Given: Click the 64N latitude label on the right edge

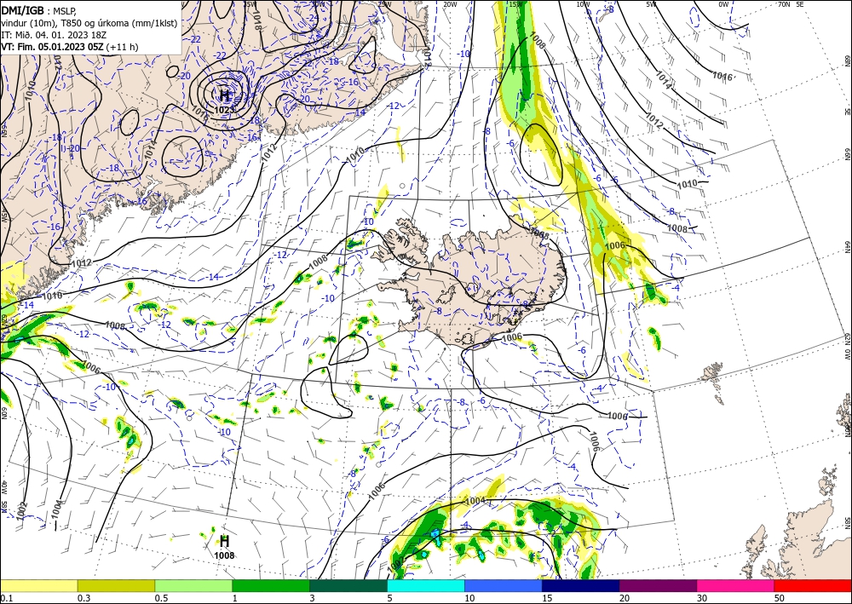Looking at the screenshot, I should 847,247.
